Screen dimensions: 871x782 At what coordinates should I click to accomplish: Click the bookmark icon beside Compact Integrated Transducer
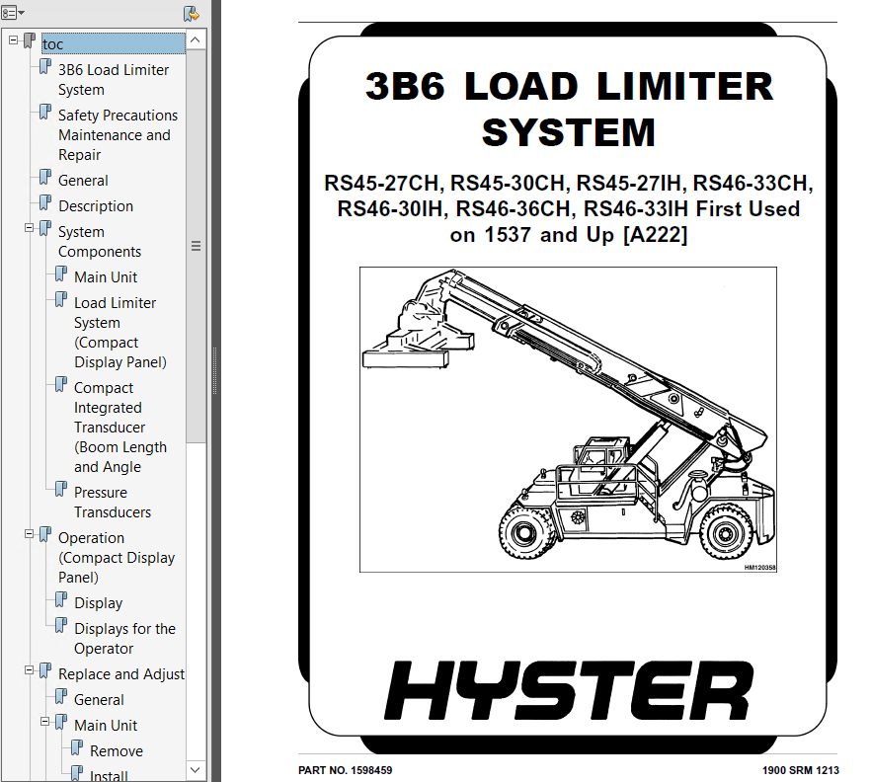(61, 385)
